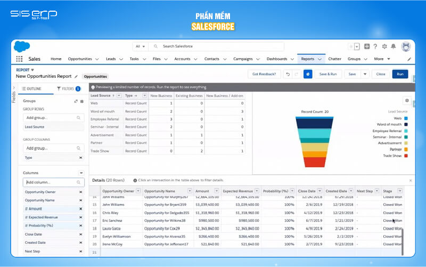Remove the Next Step column
The height and width of the screenshot is (267, 426).
(81, 251)
